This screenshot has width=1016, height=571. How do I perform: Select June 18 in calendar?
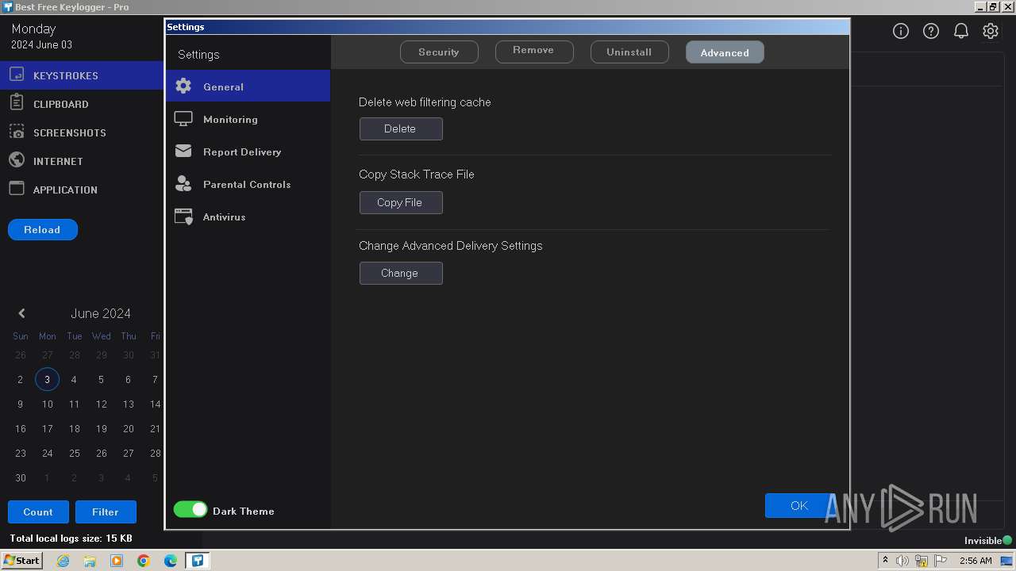(74, 428)
